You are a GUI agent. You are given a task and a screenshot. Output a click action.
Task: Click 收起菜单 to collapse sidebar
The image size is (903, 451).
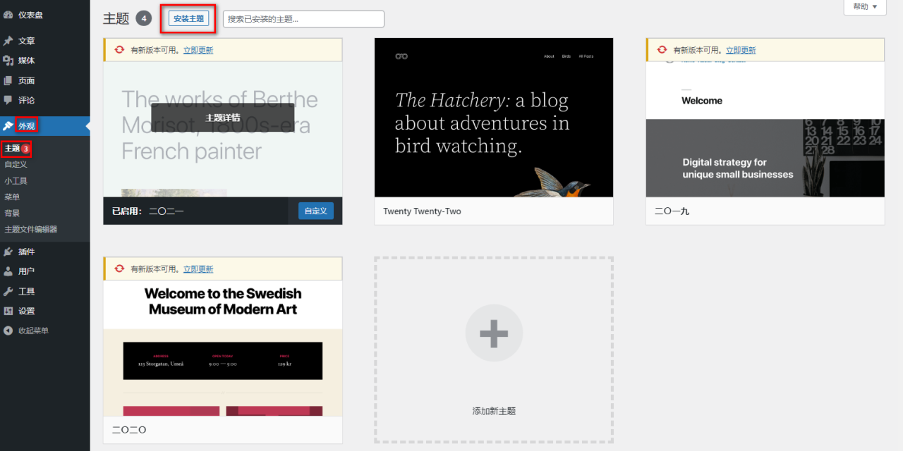tap(34, 330)
